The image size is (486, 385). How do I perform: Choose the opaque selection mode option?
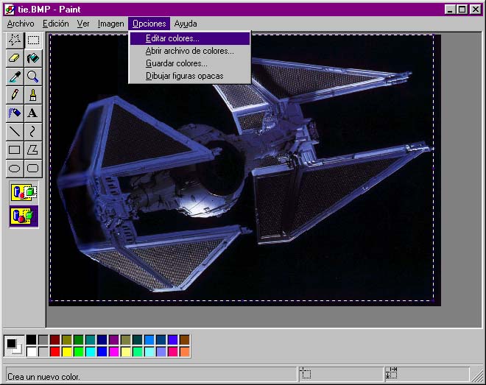coord(24,192)
